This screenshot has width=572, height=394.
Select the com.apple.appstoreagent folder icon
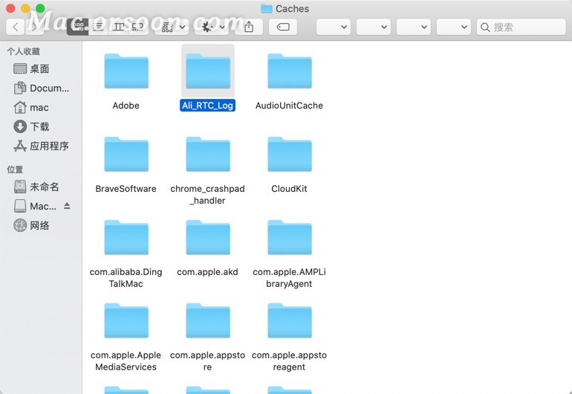tap(290, 320)
